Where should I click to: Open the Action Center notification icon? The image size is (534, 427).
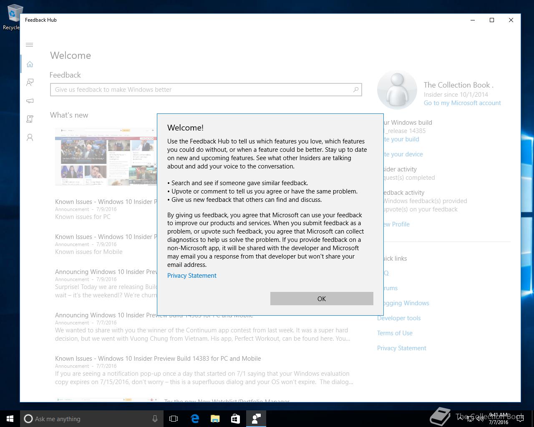[x=519, y=419]
